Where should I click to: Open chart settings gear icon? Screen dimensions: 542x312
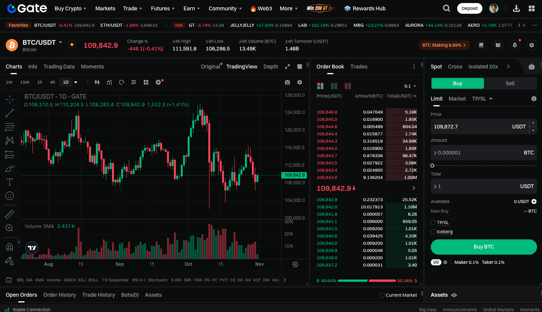[x=300, y=82]
